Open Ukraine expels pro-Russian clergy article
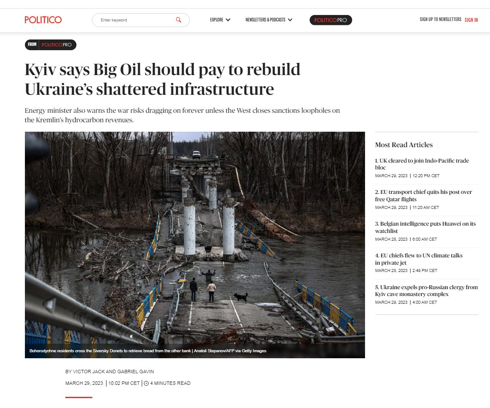 (426, 290)
